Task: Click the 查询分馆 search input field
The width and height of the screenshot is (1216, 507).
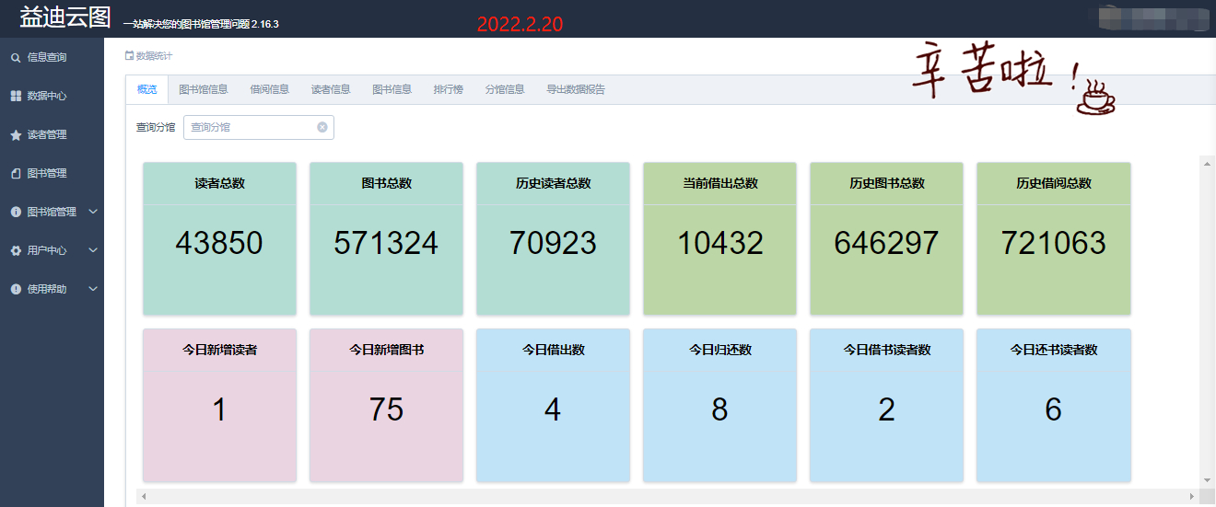Action: coord(251,128)
